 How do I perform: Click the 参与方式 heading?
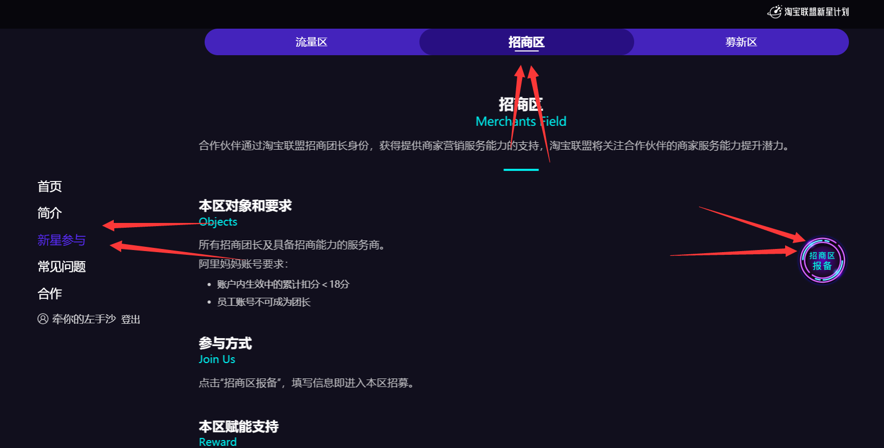[x=225, y=343]
